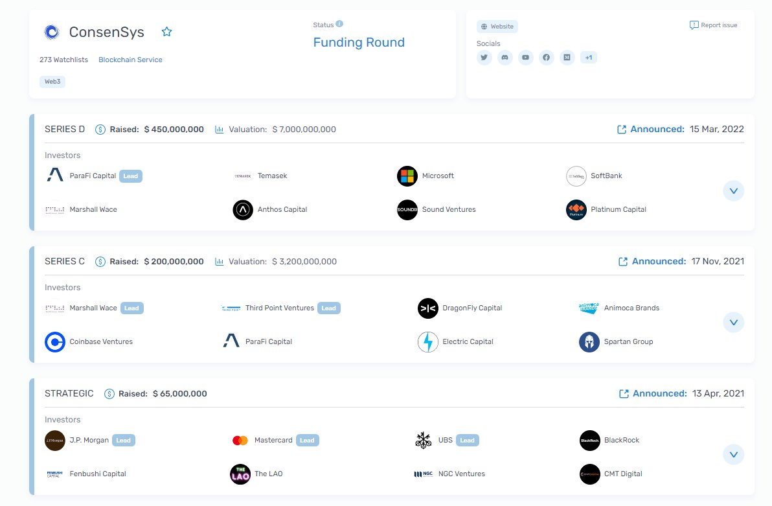Select DragonFly Capital investor name
The width and height of the screenshot is (772, 506).
(472, 308)
